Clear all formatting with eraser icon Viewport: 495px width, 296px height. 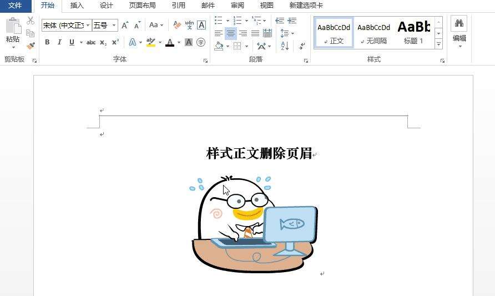[x=177, y=25]
